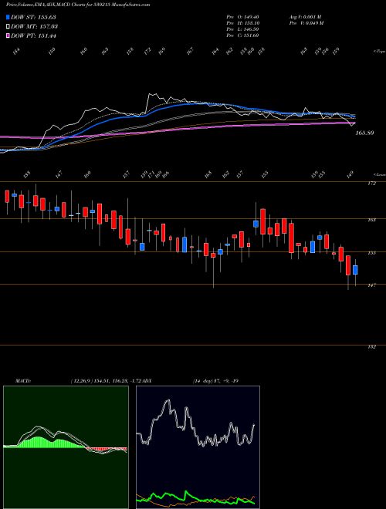The image size is (386, 509).
Task: Click the 132 price axis label
Action: [x=372, y=347]
